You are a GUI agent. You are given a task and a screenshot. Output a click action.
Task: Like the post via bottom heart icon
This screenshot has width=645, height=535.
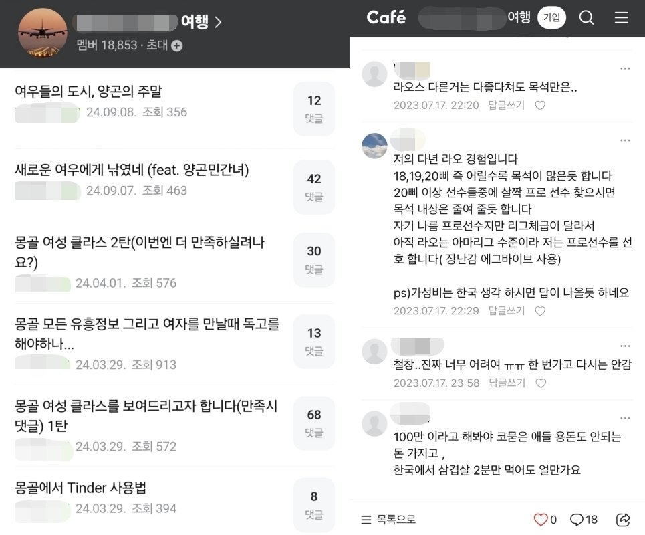coord(541,520)
